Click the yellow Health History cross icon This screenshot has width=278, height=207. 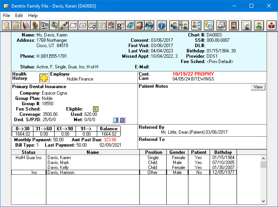(44, 77)
